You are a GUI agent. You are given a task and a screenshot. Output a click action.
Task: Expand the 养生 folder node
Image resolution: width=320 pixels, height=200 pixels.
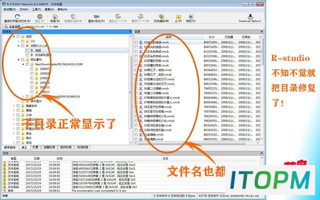pyautogui.click(x=14, y=133)
